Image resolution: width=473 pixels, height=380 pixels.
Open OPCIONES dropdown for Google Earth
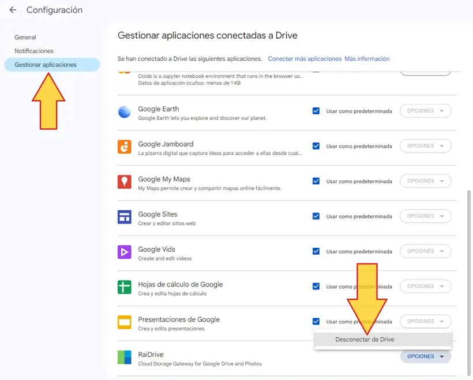(x=425, y=111)
